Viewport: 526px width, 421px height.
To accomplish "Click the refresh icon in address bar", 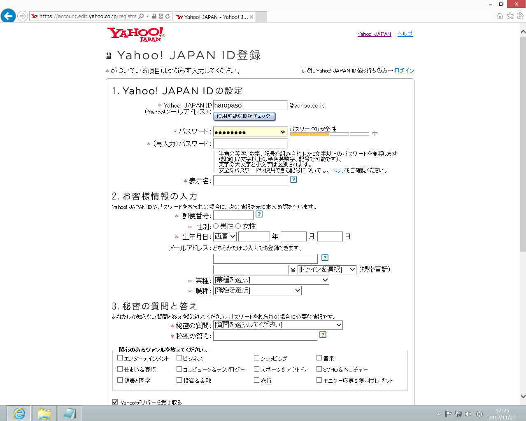I will pos(168,16).
